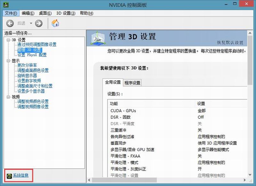Viewport: 256px width, 186px height.
Task: Click the Off value for DSR 因数
Action: pos(201,117)
